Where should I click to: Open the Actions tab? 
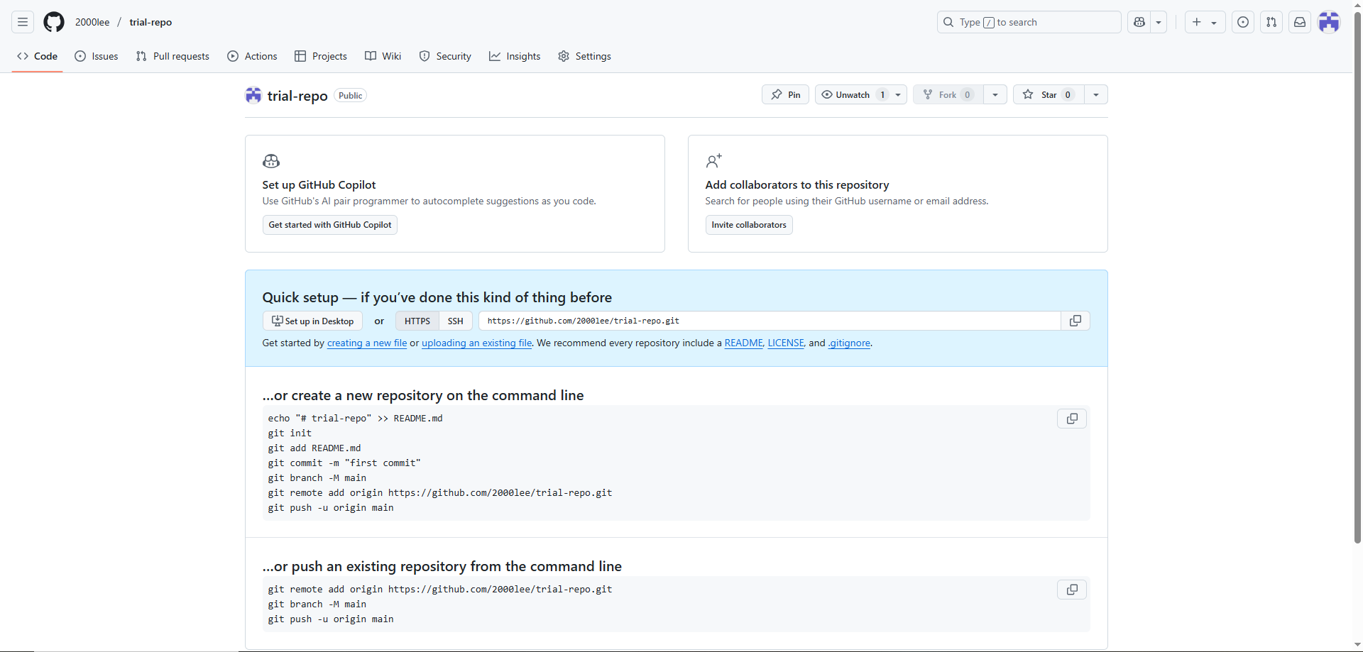pyautogui.click(x=252, y=56)
